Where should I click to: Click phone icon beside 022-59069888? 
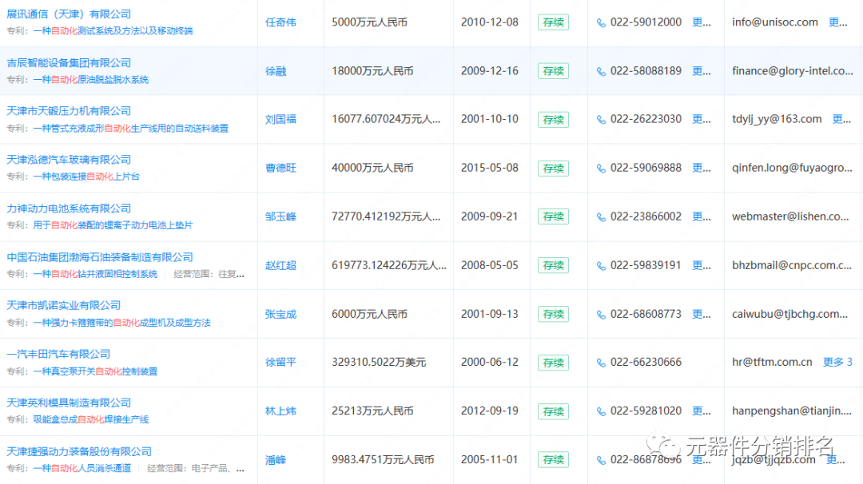601,169
